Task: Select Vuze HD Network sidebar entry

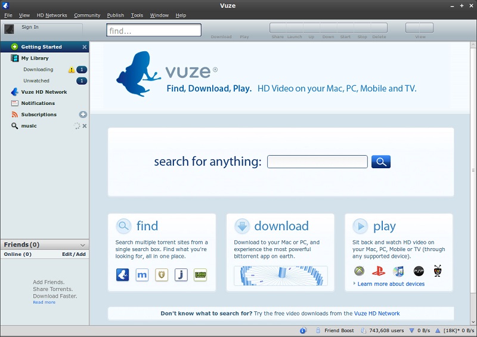Action: [44, 92]
